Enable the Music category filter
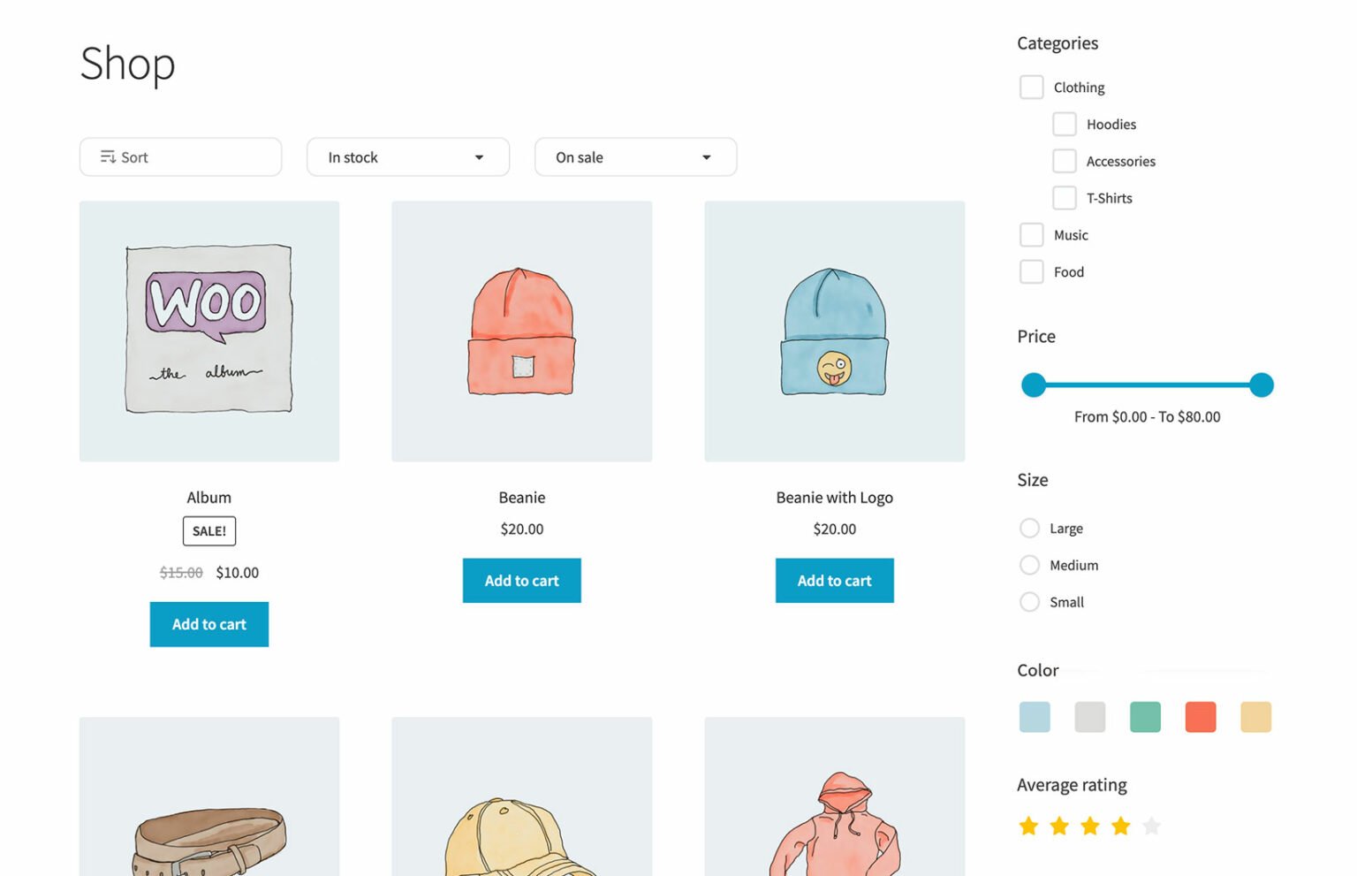The height and width of the screenshot is (876, 1357). (x=1031, y=234)
